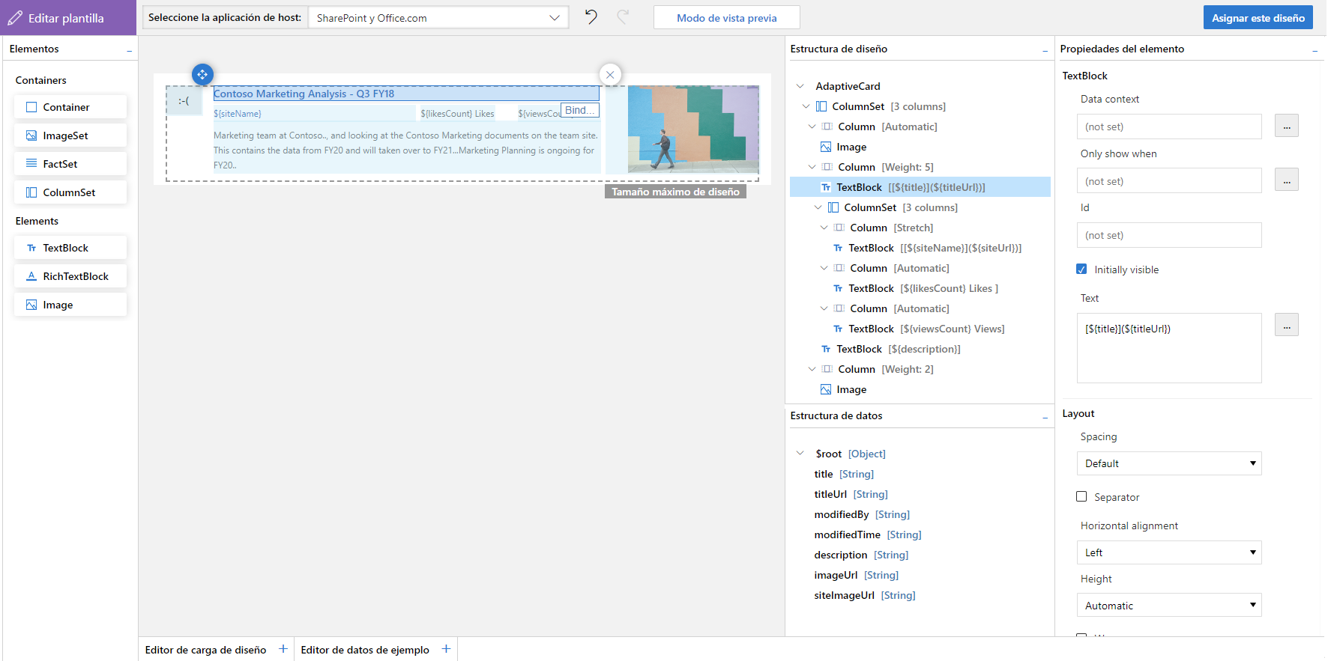Remove selected element with X icon

[610, 75]
